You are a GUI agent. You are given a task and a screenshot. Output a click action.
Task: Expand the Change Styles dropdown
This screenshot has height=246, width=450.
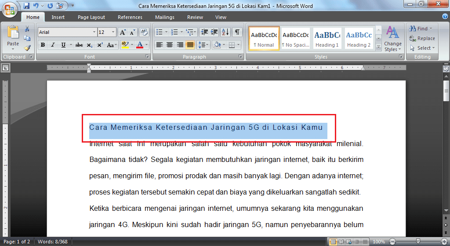pyautogui.click(x=392, y=39)
